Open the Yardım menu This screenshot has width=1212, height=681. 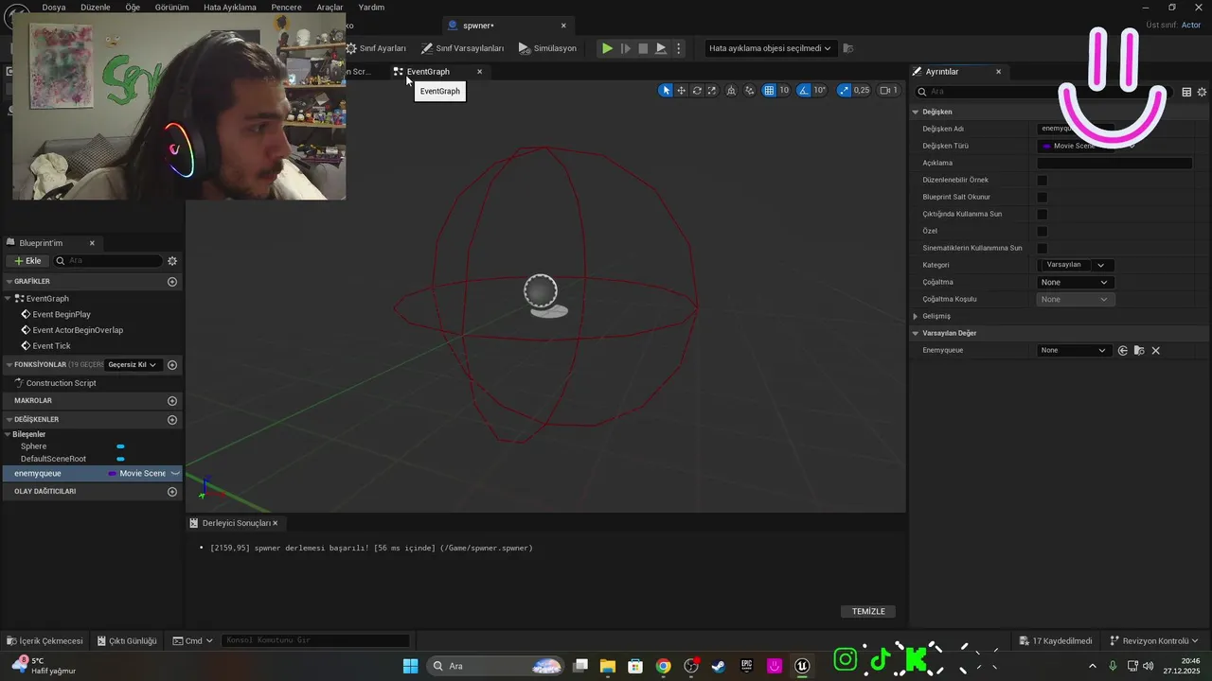(371, 7)
